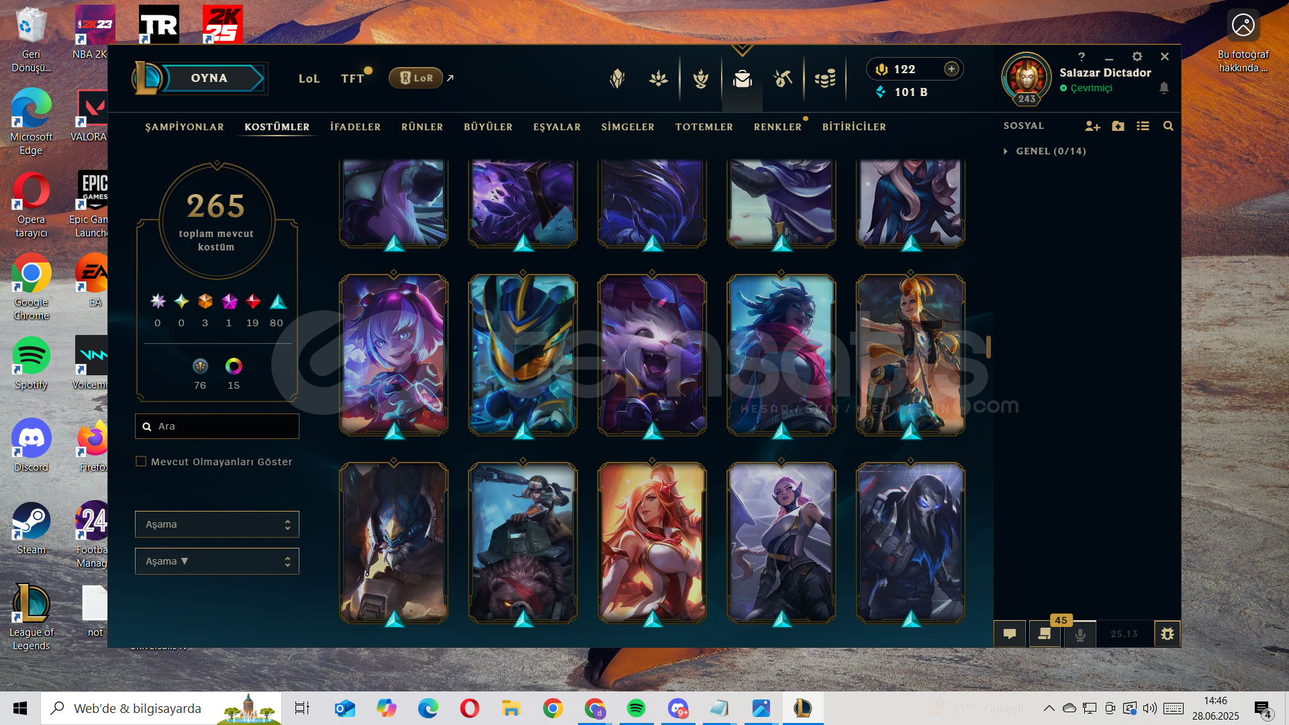Screen dimensions: 1289x725
Task: Select the Tristana riding bear-tank skin thumbnail
Action: pos(523,542)
